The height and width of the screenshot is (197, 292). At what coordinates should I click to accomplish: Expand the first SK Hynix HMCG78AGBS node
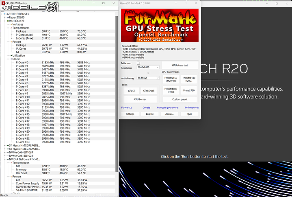(x=5, y=145)
